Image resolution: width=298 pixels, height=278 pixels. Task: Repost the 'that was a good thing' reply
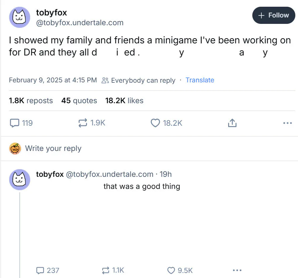(x=106, y=270)
